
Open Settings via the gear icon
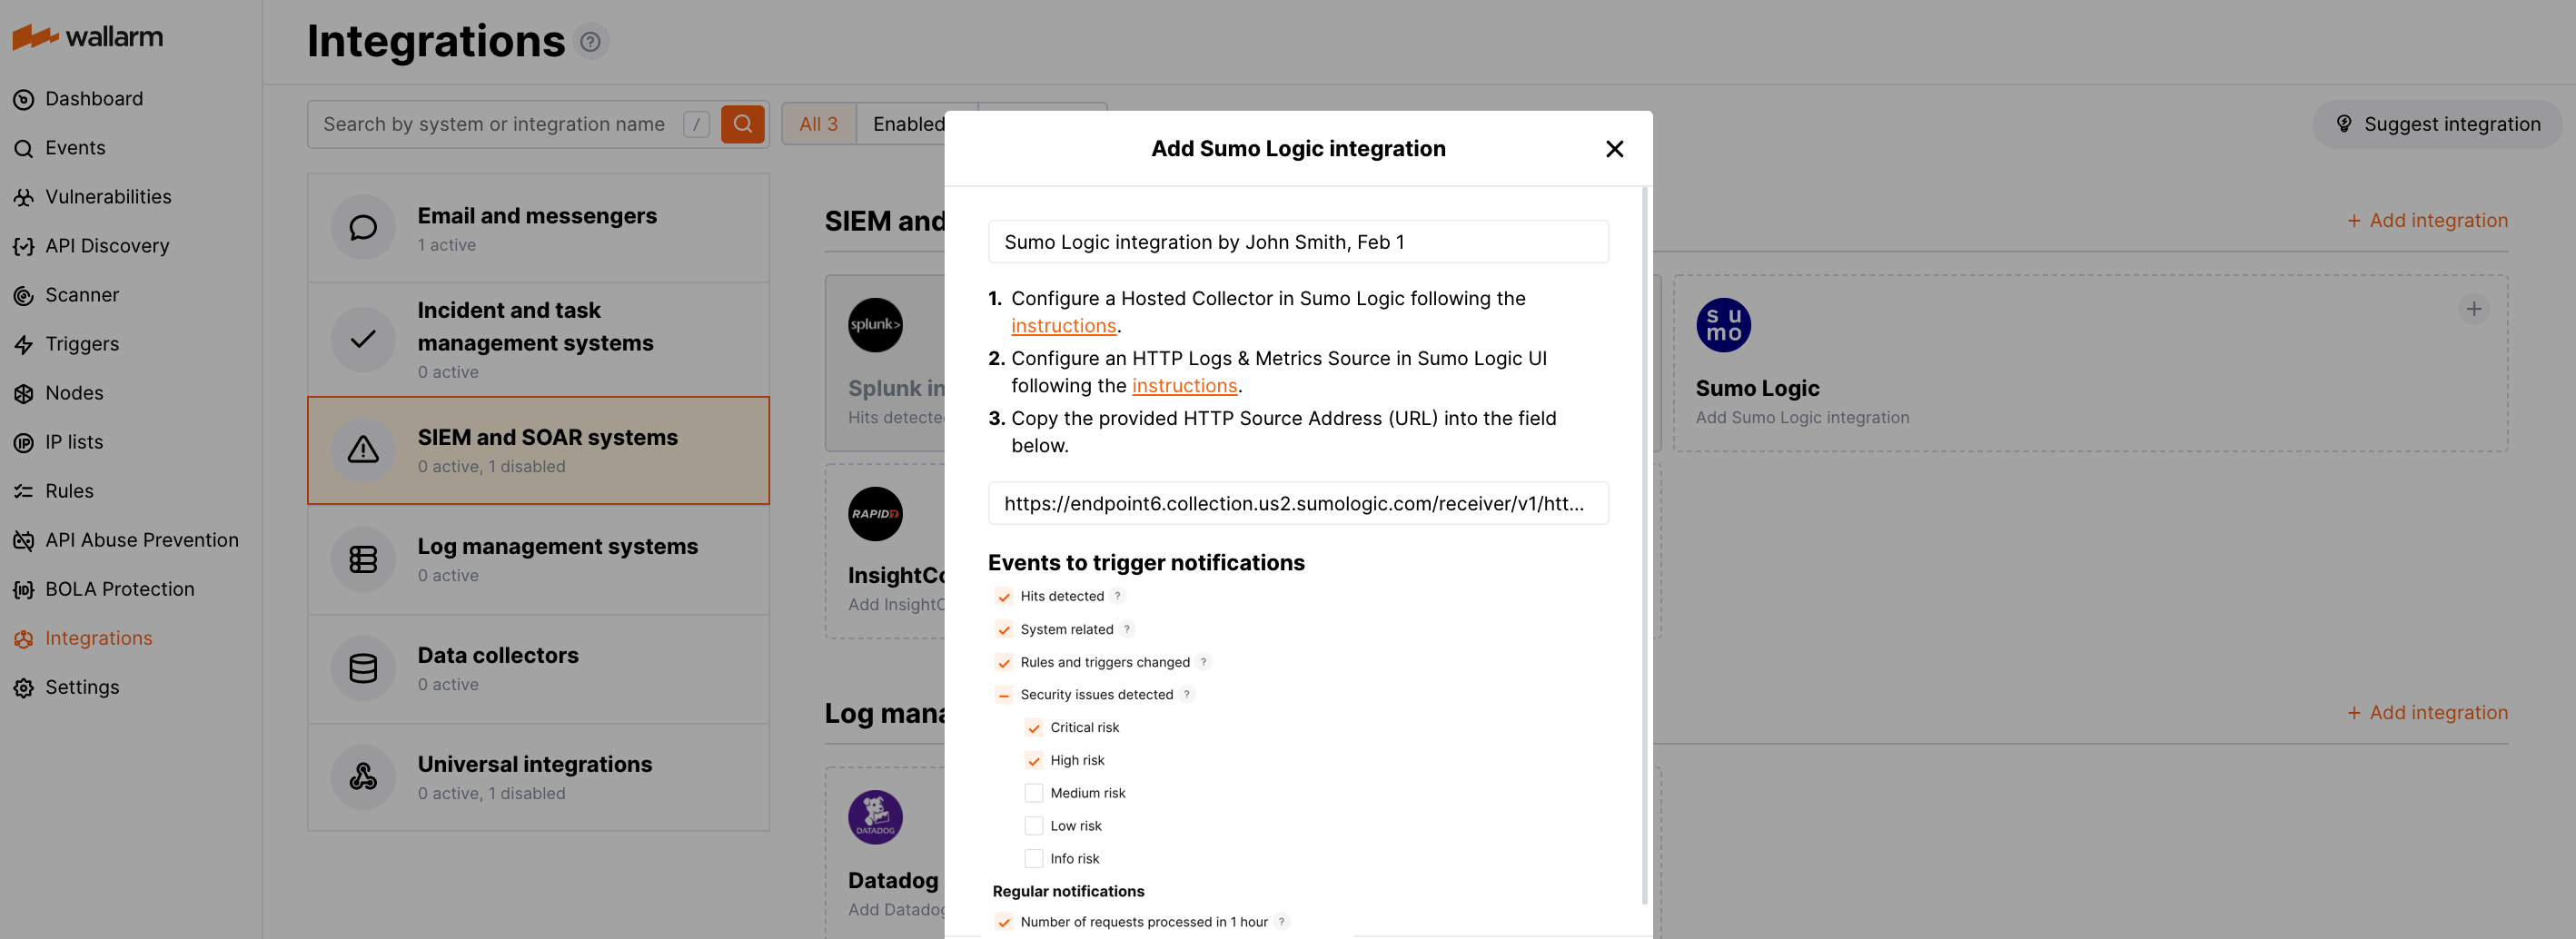(24, 687)
